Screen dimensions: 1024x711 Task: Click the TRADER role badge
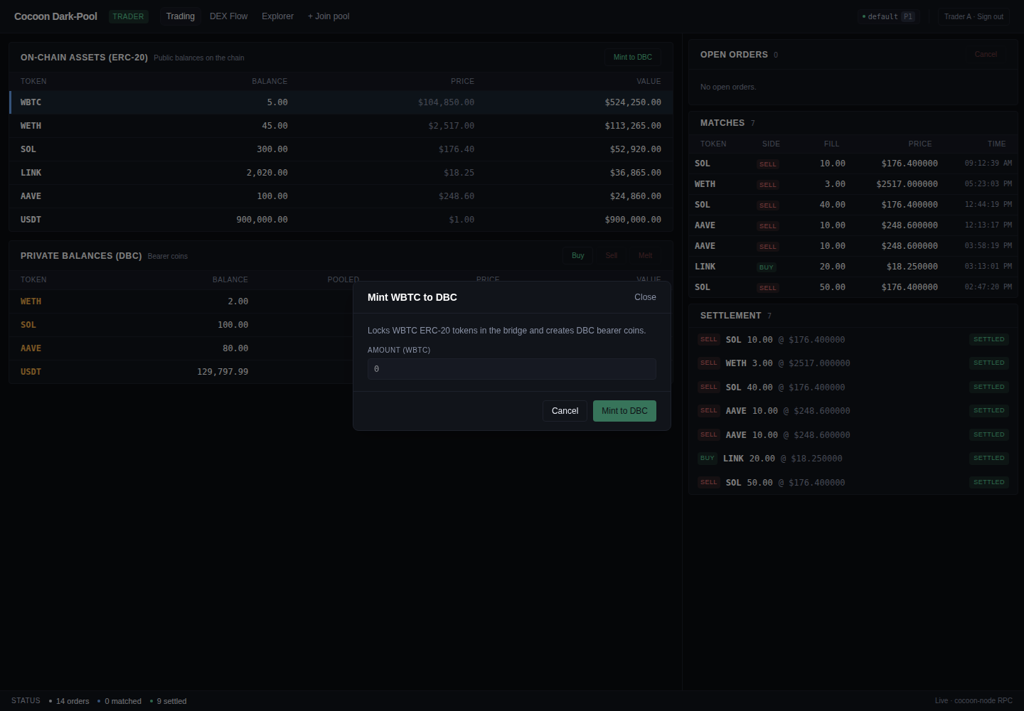pos(129,16)
